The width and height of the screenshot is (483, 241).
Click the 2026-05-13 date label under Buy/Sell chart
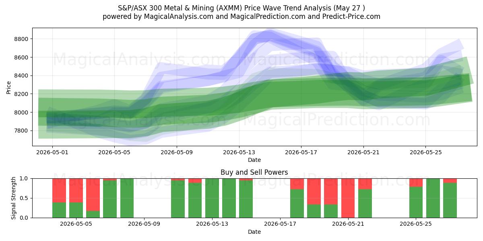[212, 224]
